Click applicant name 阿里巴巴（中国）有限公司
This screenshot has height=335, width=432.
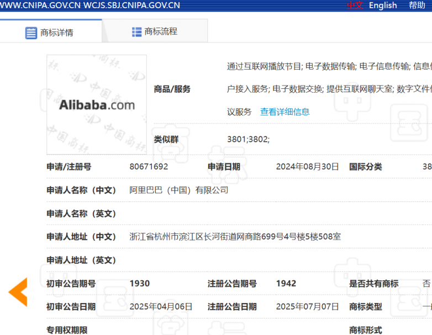tap(178, 190)
